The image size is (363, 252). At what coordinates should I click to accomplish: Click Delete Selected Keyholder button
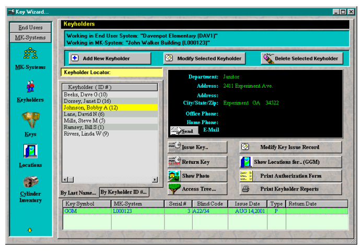click(x=302, y=58)
